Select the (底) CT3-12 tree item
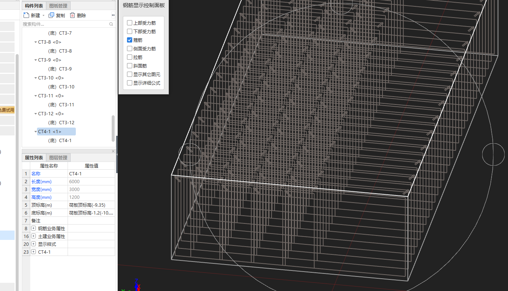 61,123
